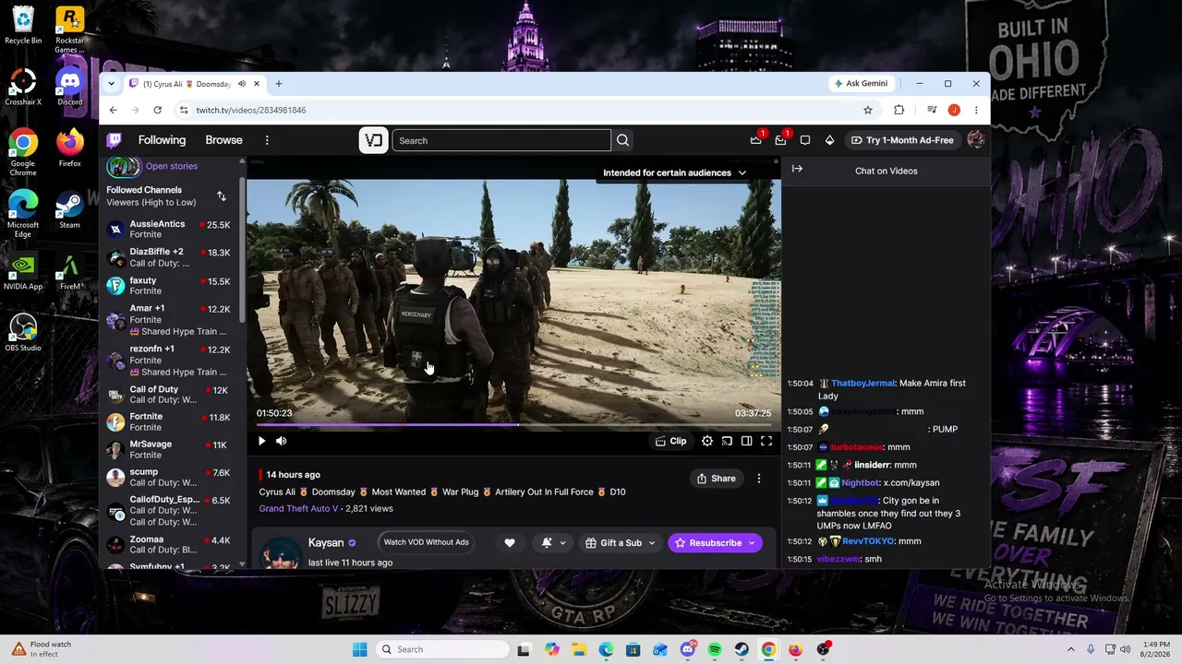The image size is (1182, 664).
Task: Open the Steam desktop shortcut
Action: tap(69, 208)
